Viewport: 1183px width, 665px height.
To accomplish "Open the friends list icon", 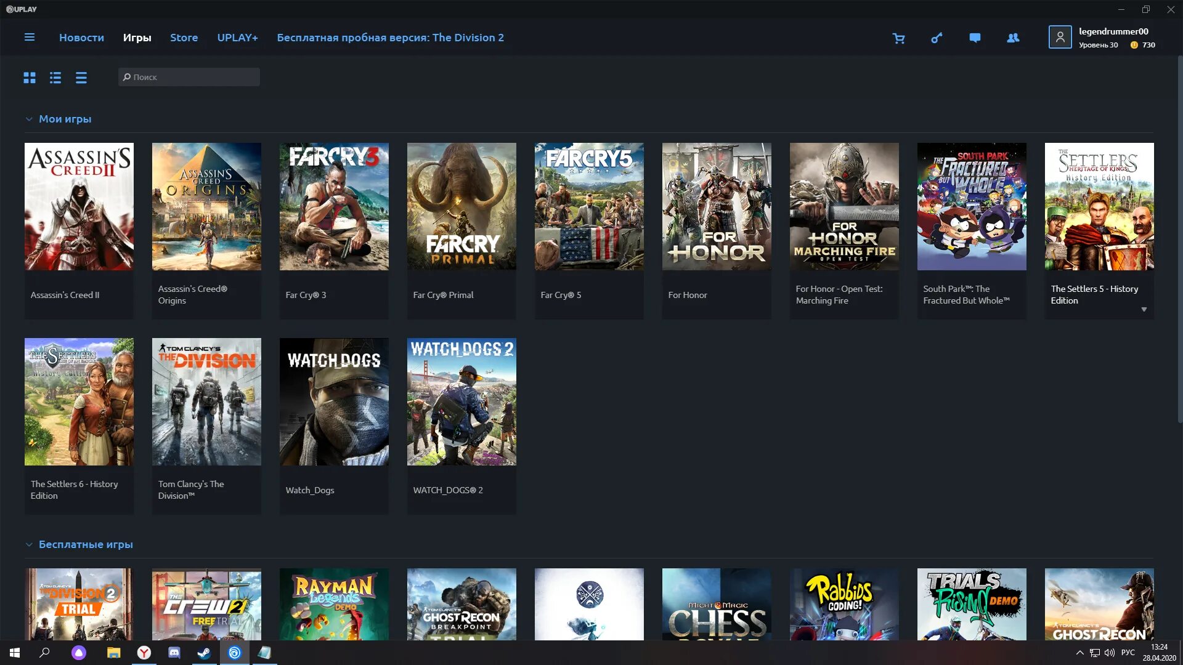I will pos(1013,38).
